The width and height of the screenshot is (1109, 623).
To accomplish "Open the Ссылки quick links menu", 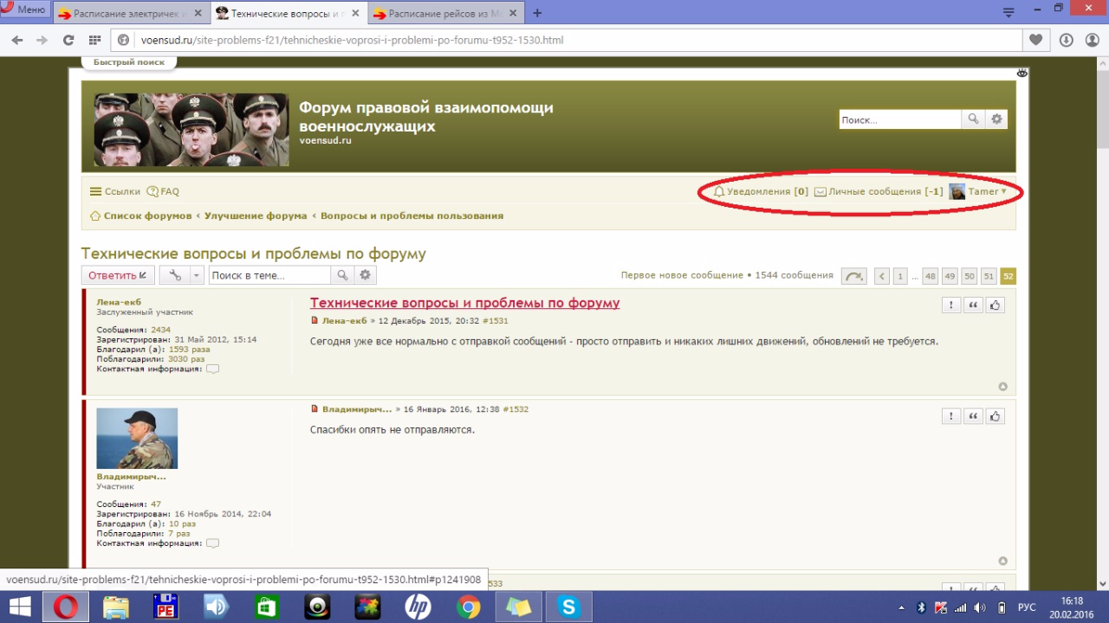I will click(x=114, y=191).
